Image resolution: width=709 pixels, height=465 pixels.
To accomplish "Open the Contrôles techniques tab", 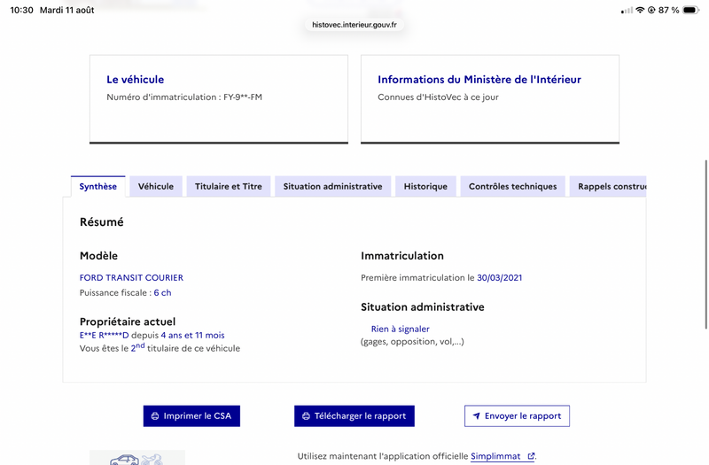I will point(513,186).
